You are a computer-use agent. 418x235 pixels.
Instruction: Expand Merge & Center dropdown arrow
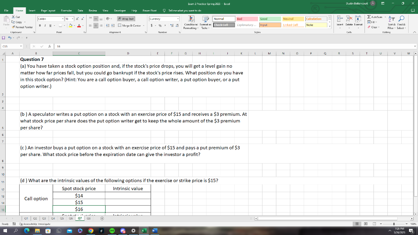click(x=144, y=26)
